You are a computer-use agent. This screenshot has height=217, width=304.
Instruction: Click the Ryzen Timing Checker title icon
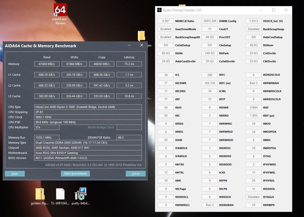[x=159, y=10]
